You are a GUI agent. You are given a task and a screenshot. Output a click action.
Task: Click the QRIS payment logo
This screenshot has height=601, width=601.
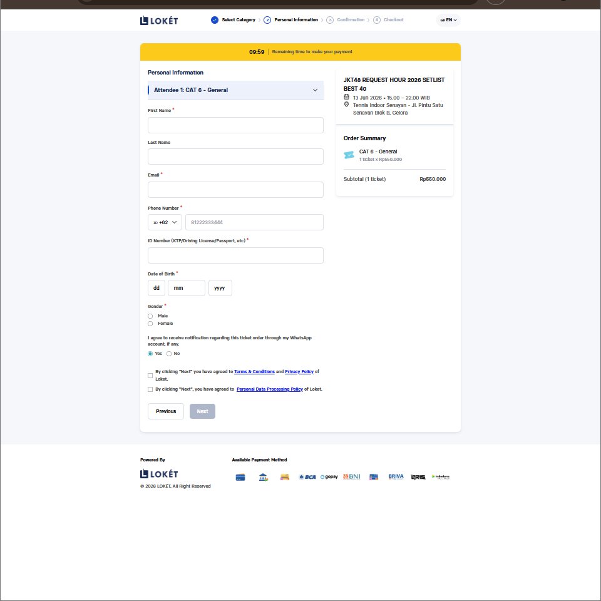[x=418, y=477]
